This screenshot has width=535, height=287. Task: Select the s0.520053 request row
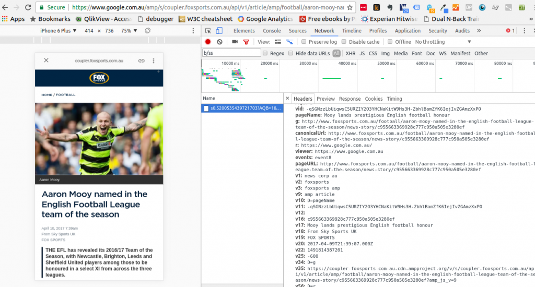coord(242,108)
